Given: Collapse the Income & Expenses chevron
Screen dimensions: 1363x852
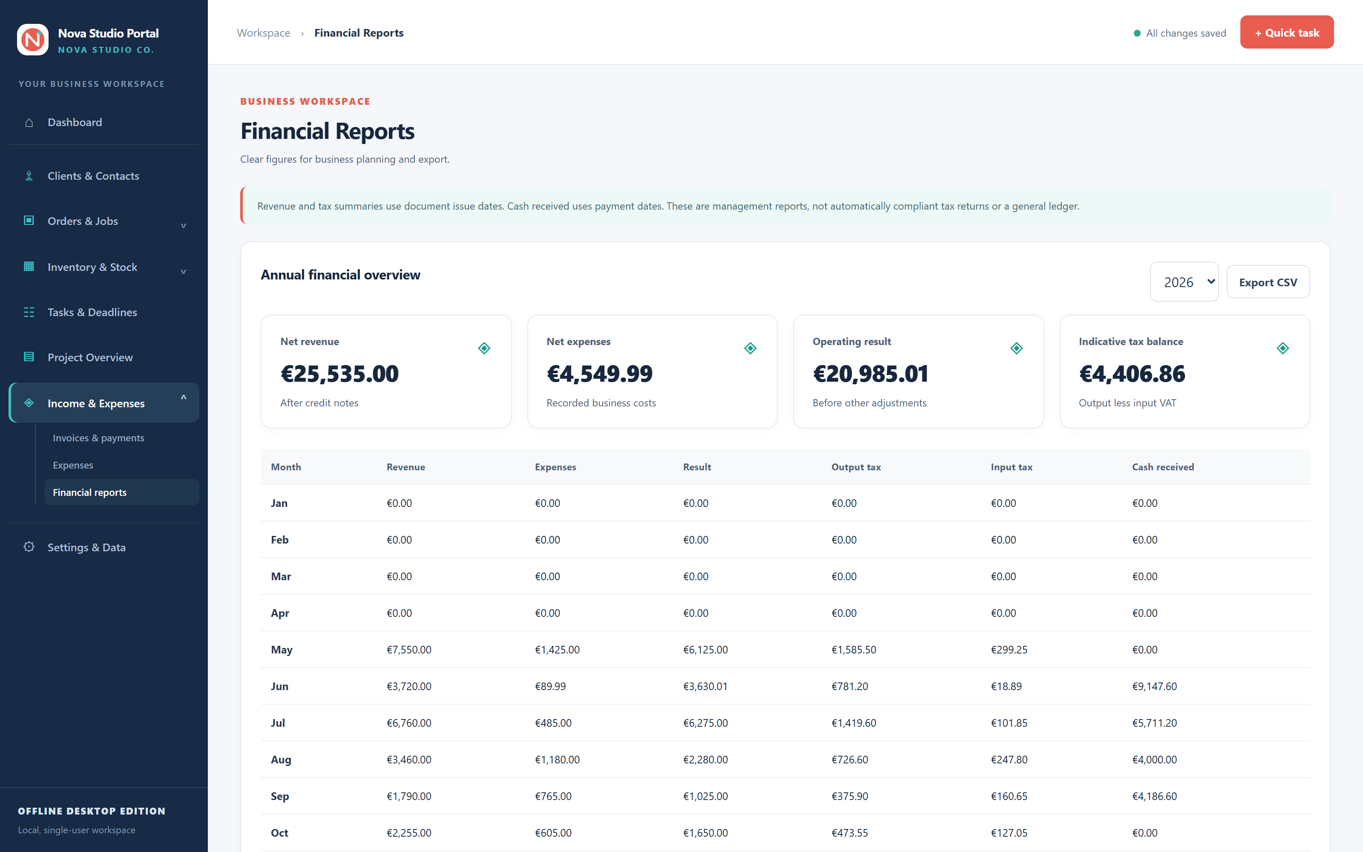Looking at the screenshot, I should pyautogui.click(x=183, y=398).
